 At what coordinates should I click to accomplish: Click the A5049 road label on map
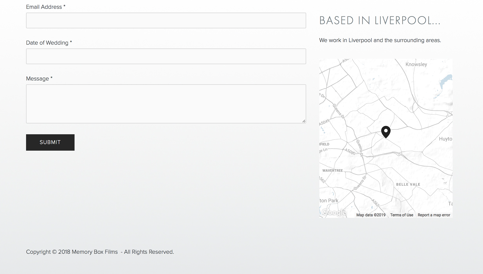(324, 122)
